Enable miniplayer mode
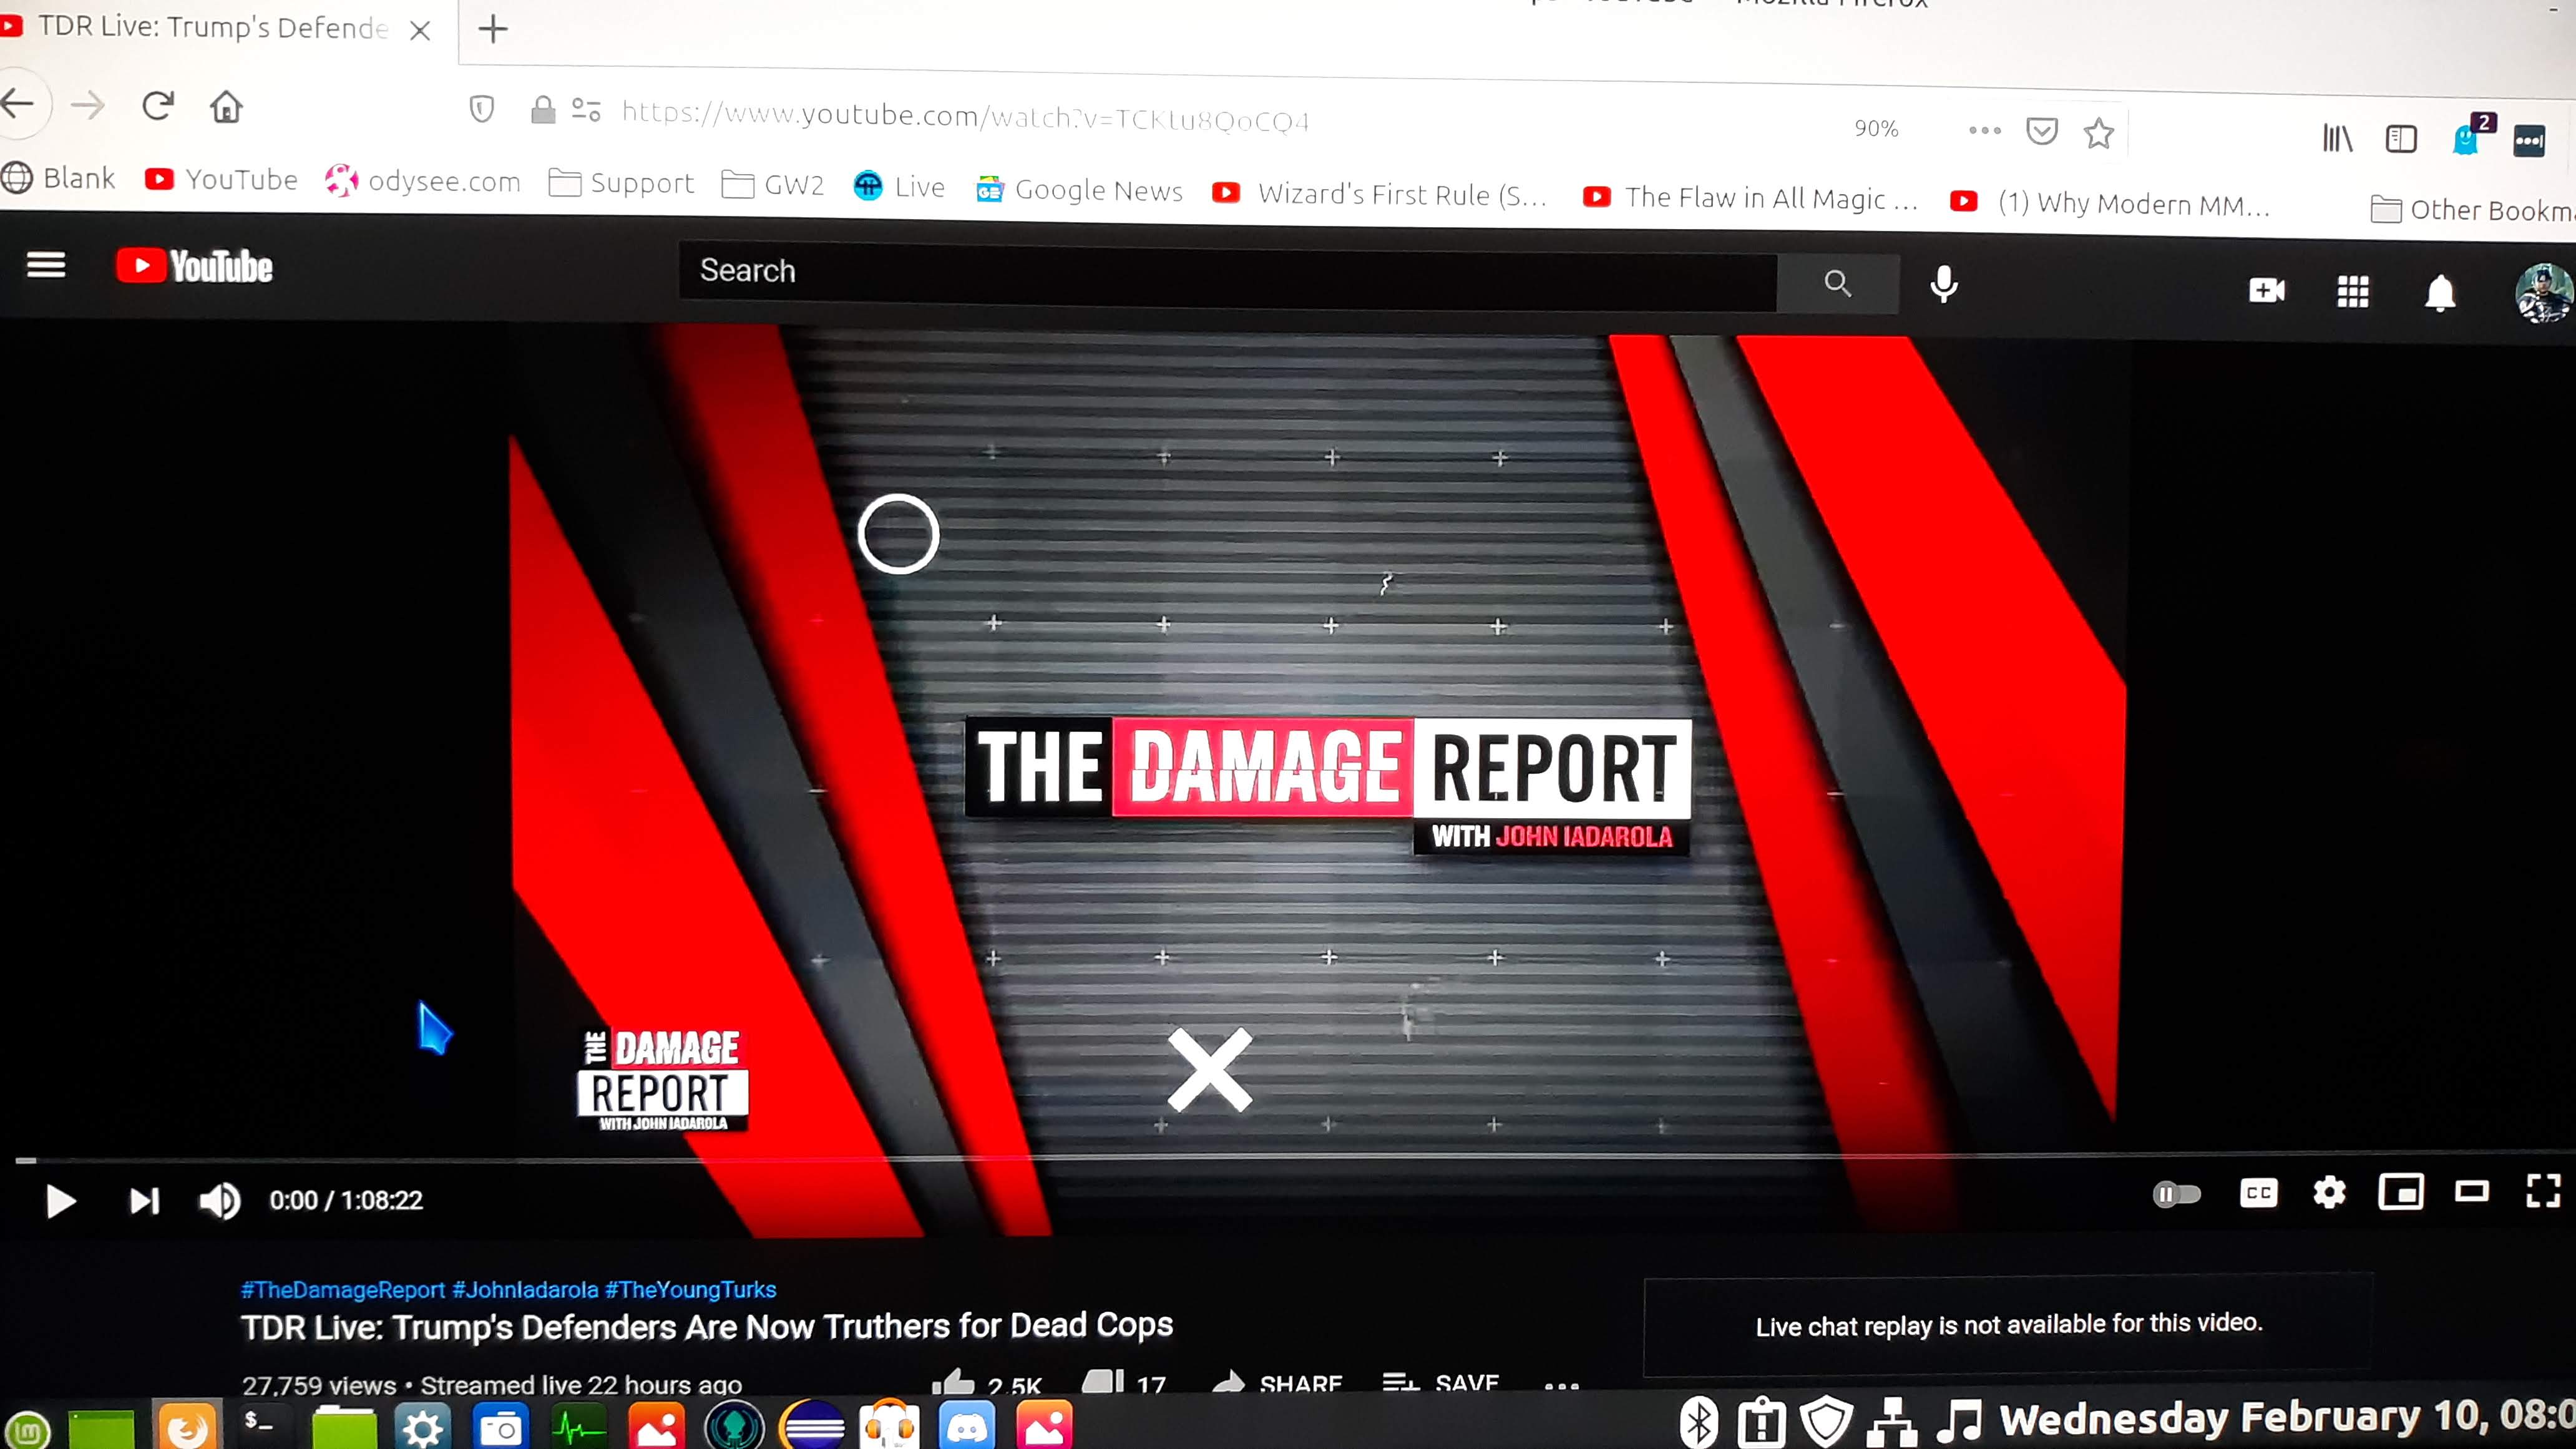This screenshot has width=2576, height=1449. click(x=2400, y=1192)
